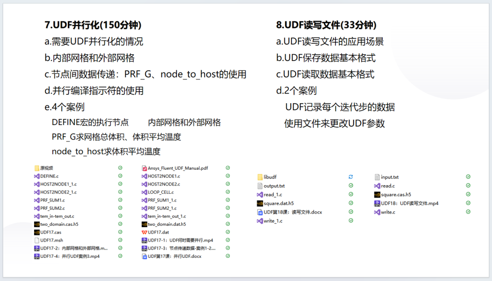Click the PDF icon of Ansys_Fluent_UDF_Manual.pdf
492x281 pixels.
pyautogui.click(x=144, y=168)
